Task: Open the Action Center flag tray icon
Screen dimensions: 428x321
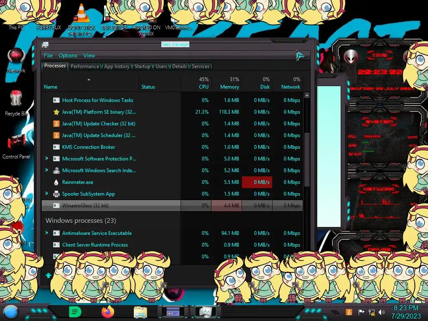Action: (x=361, y=312)
